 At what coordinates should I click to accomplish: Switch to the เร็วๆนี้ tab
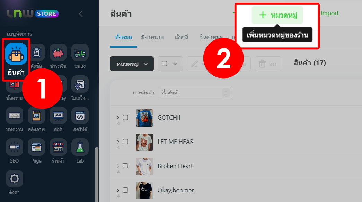click(x=182, y=37)
